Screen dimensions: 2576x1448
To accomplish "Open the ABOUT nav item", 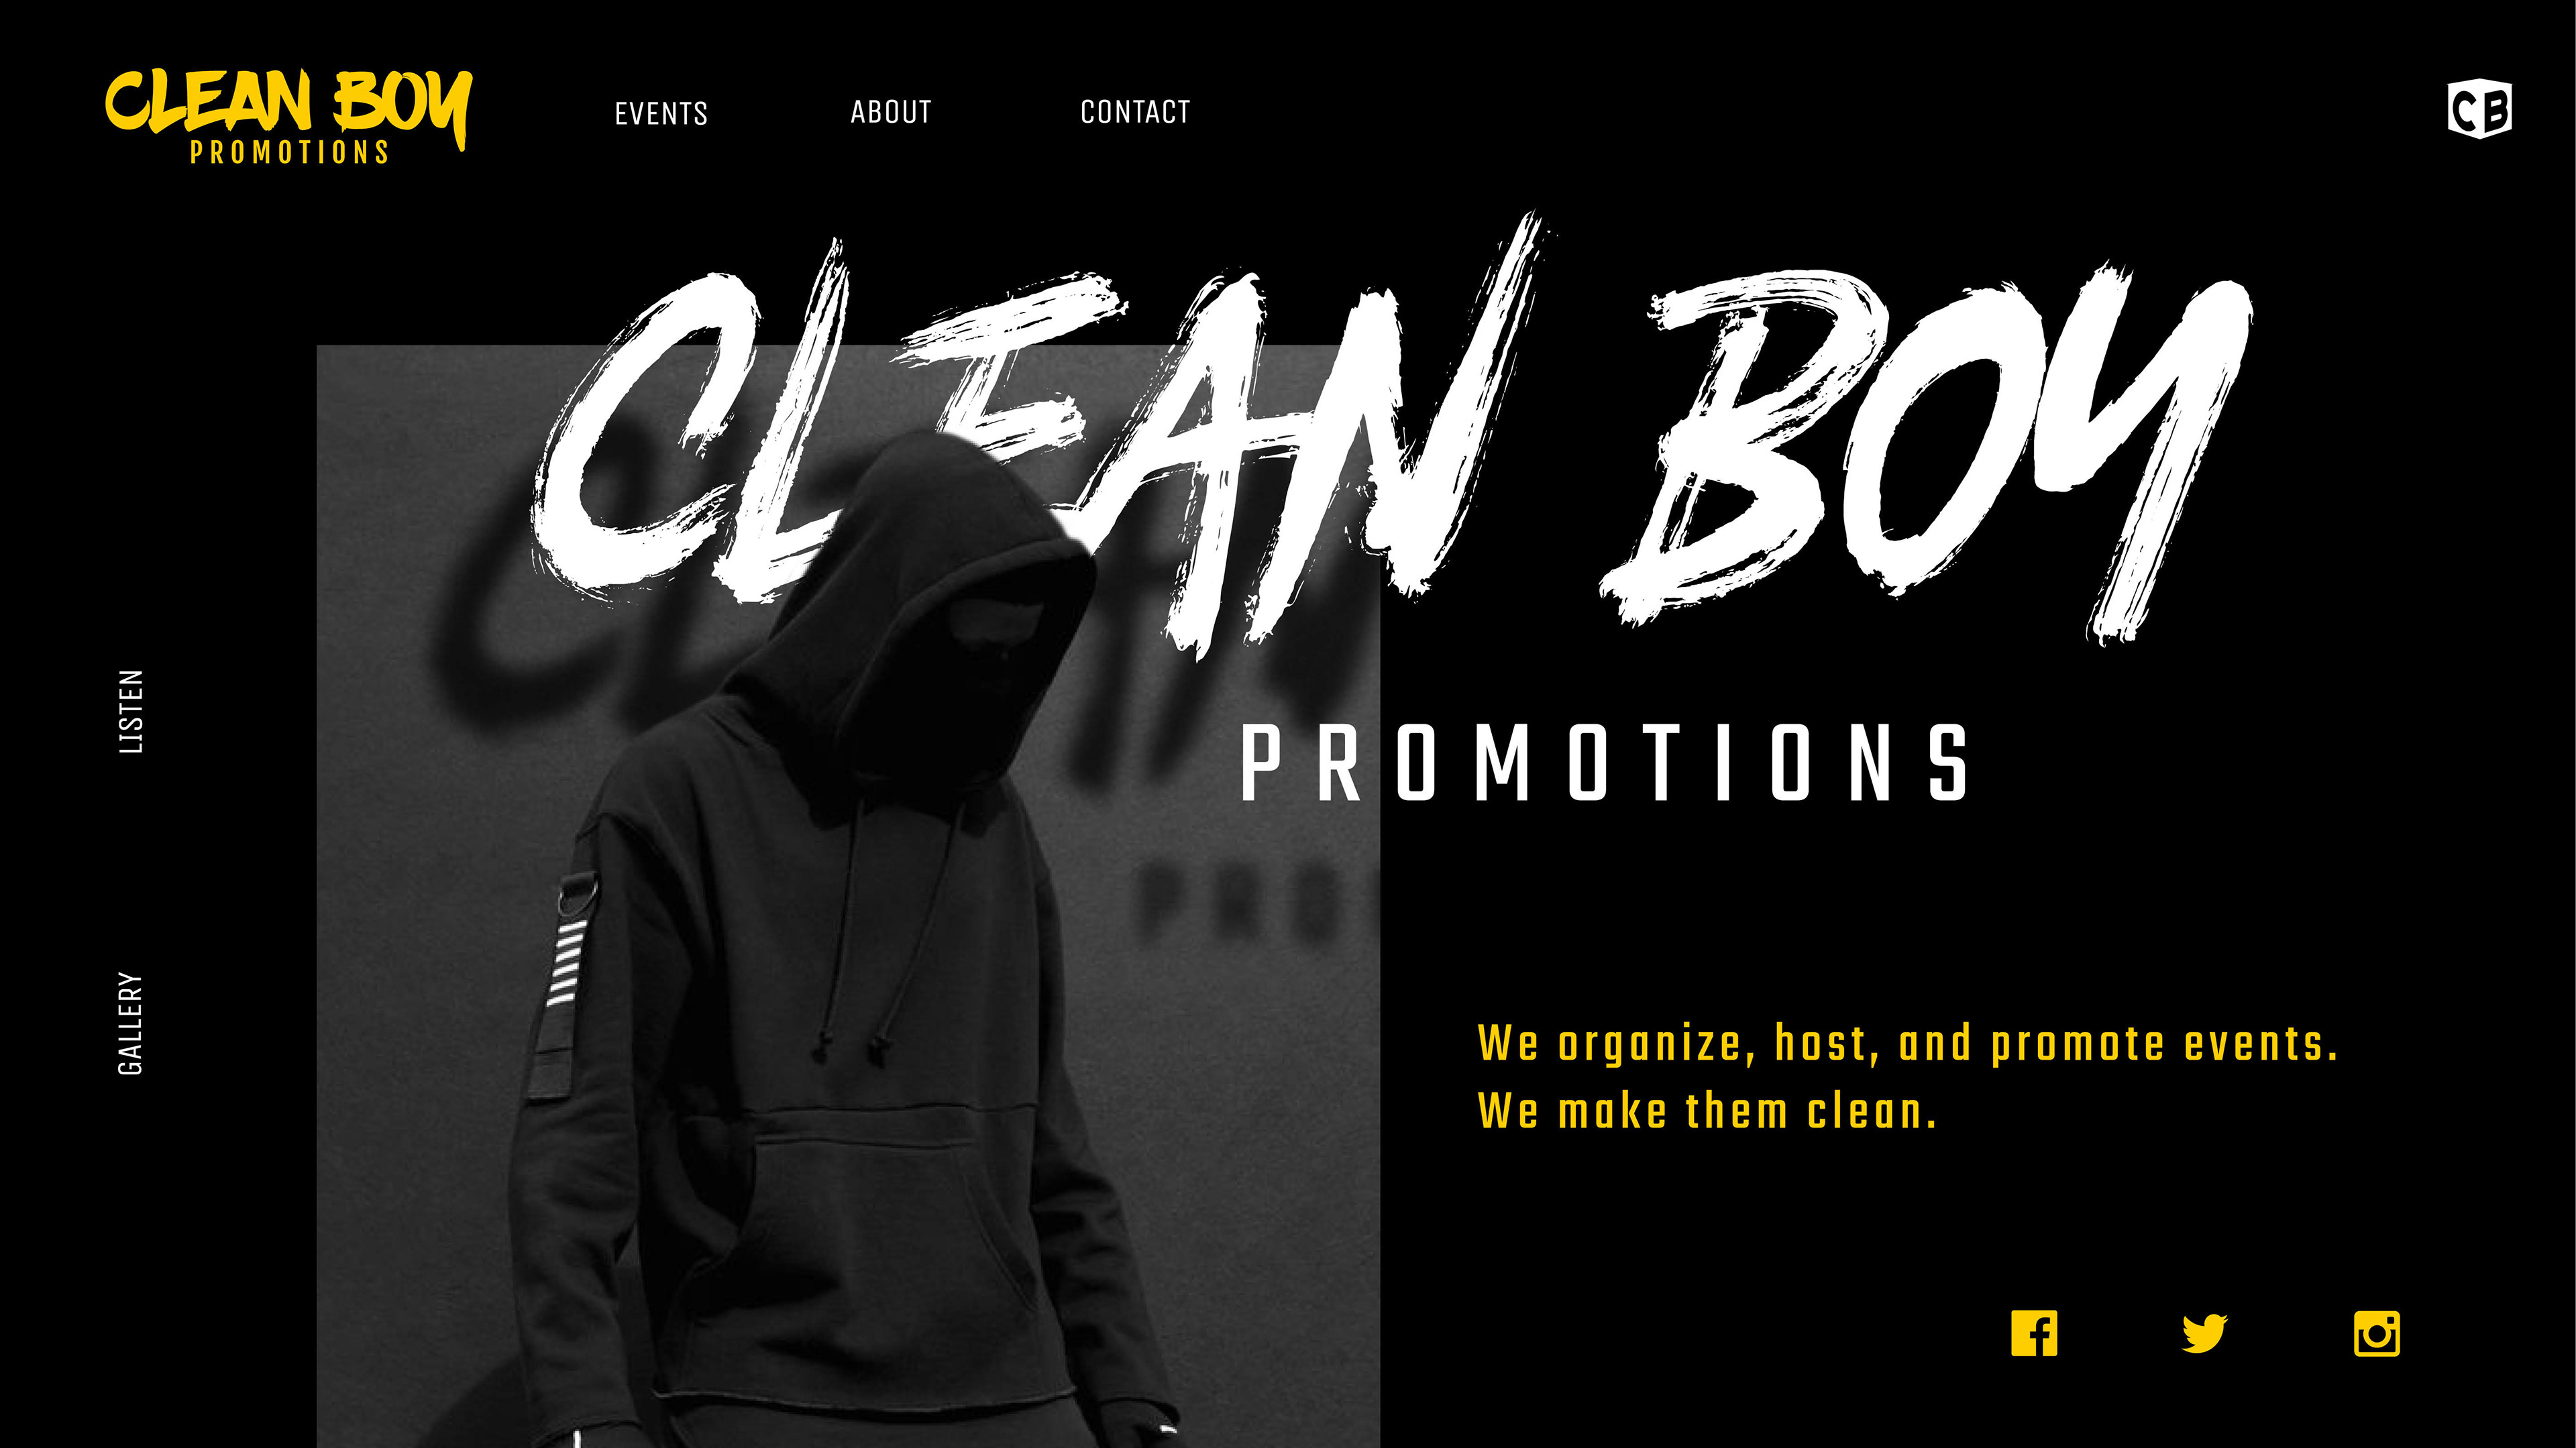I will click(891, 112).
